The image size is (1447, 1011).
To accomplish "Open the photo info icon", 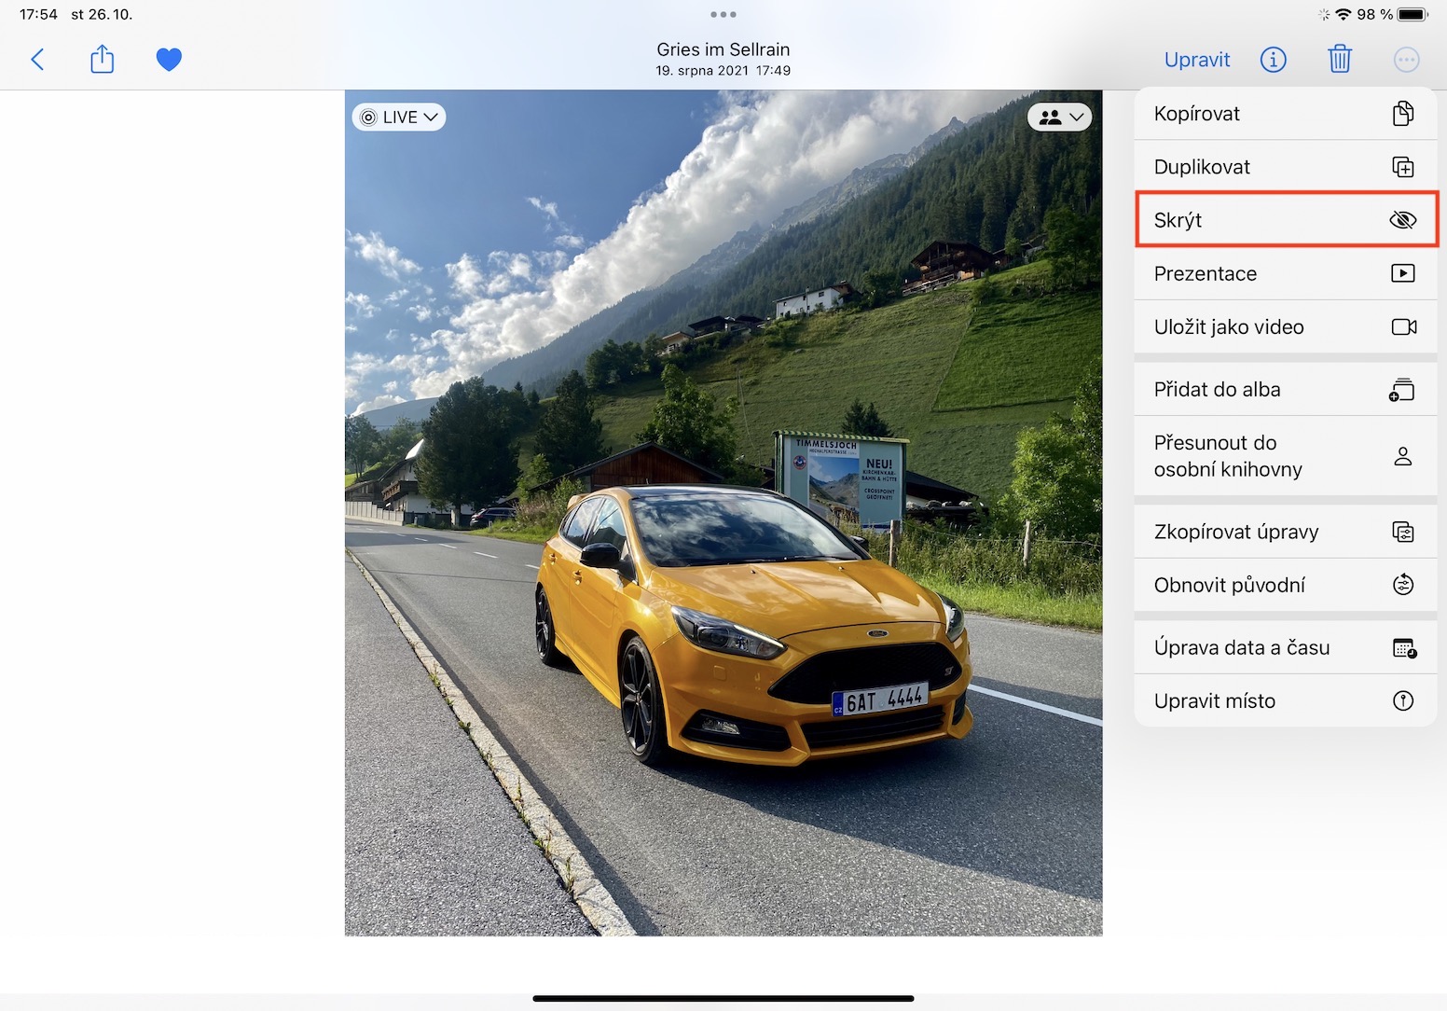I will tap(1273, 60).
